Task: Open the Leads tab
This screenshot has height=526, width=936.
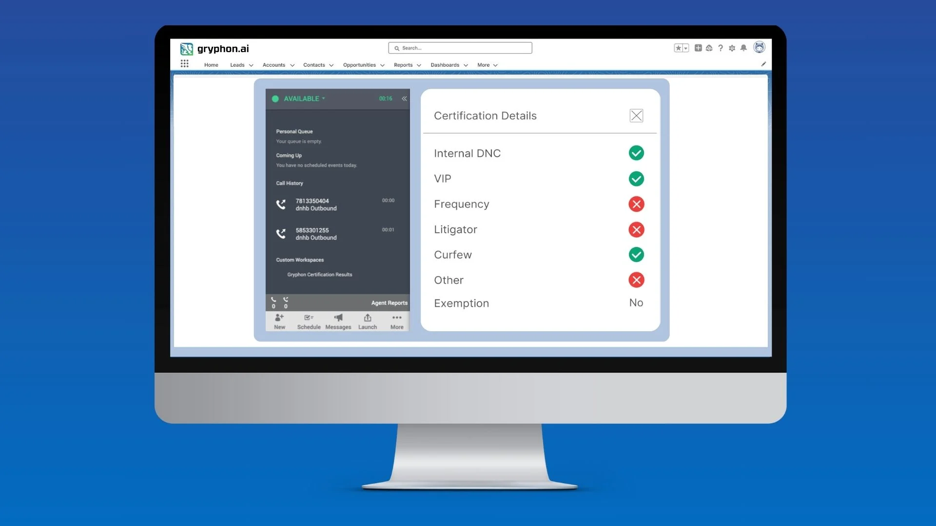Action: pyautogui.click(x=237, y=65)
